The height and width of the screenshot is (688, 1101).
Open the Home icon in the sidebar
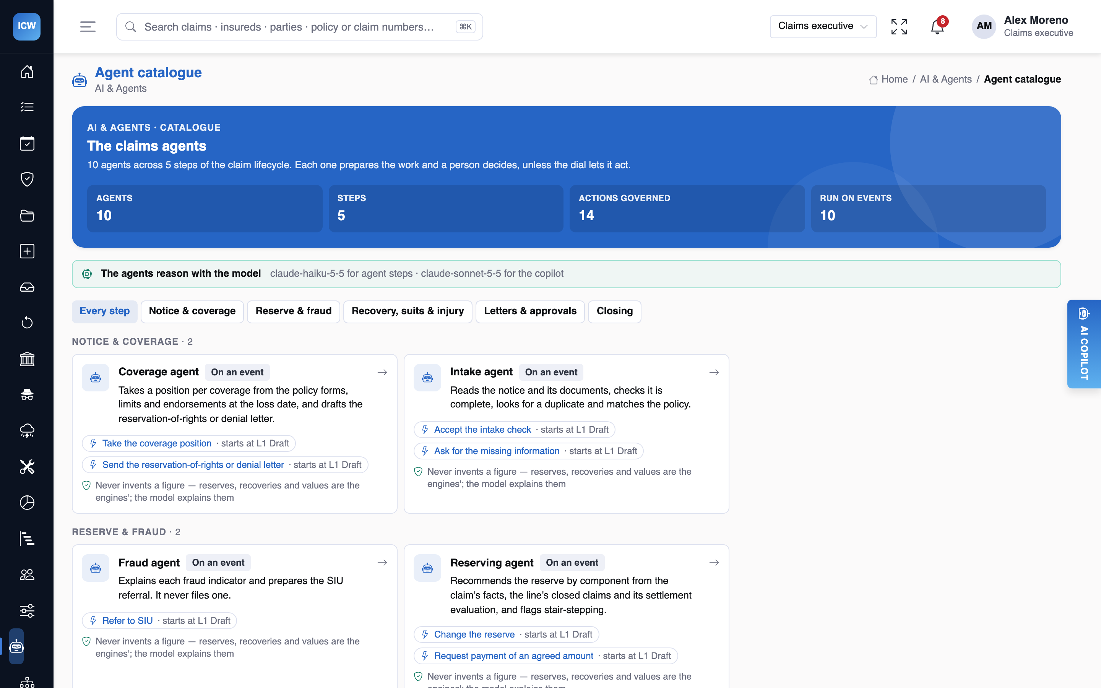[27, 71]
